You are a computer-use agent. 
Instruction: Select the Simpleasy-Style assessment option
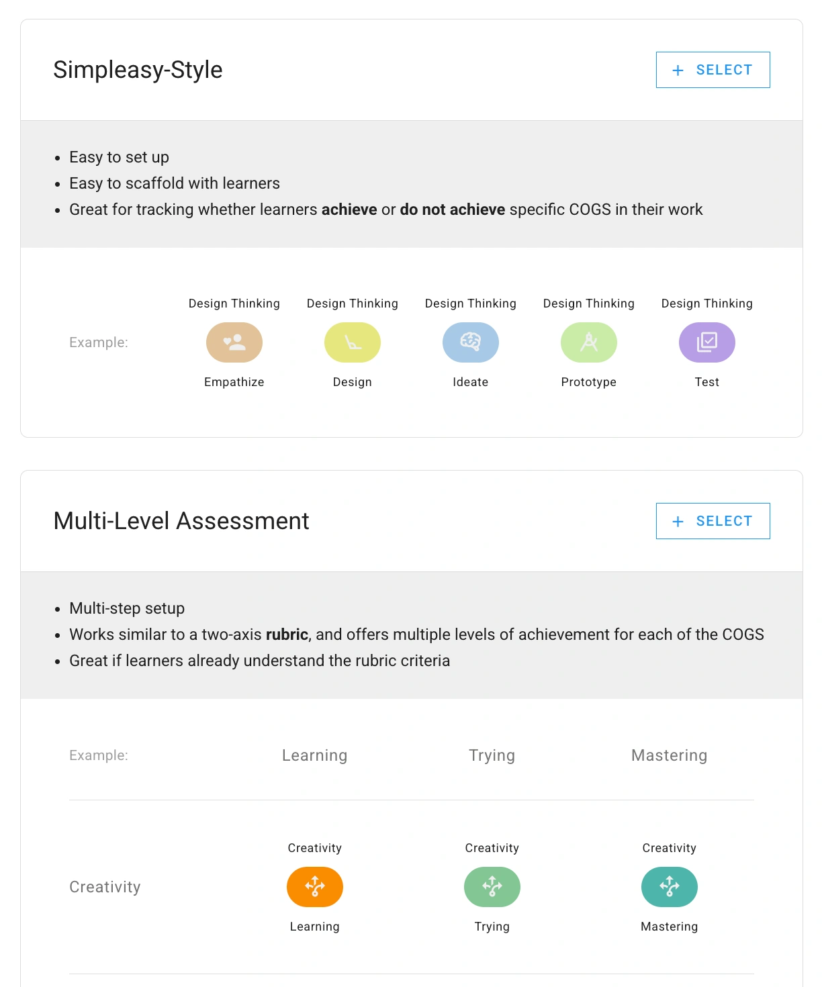click(x=713, y=70)
